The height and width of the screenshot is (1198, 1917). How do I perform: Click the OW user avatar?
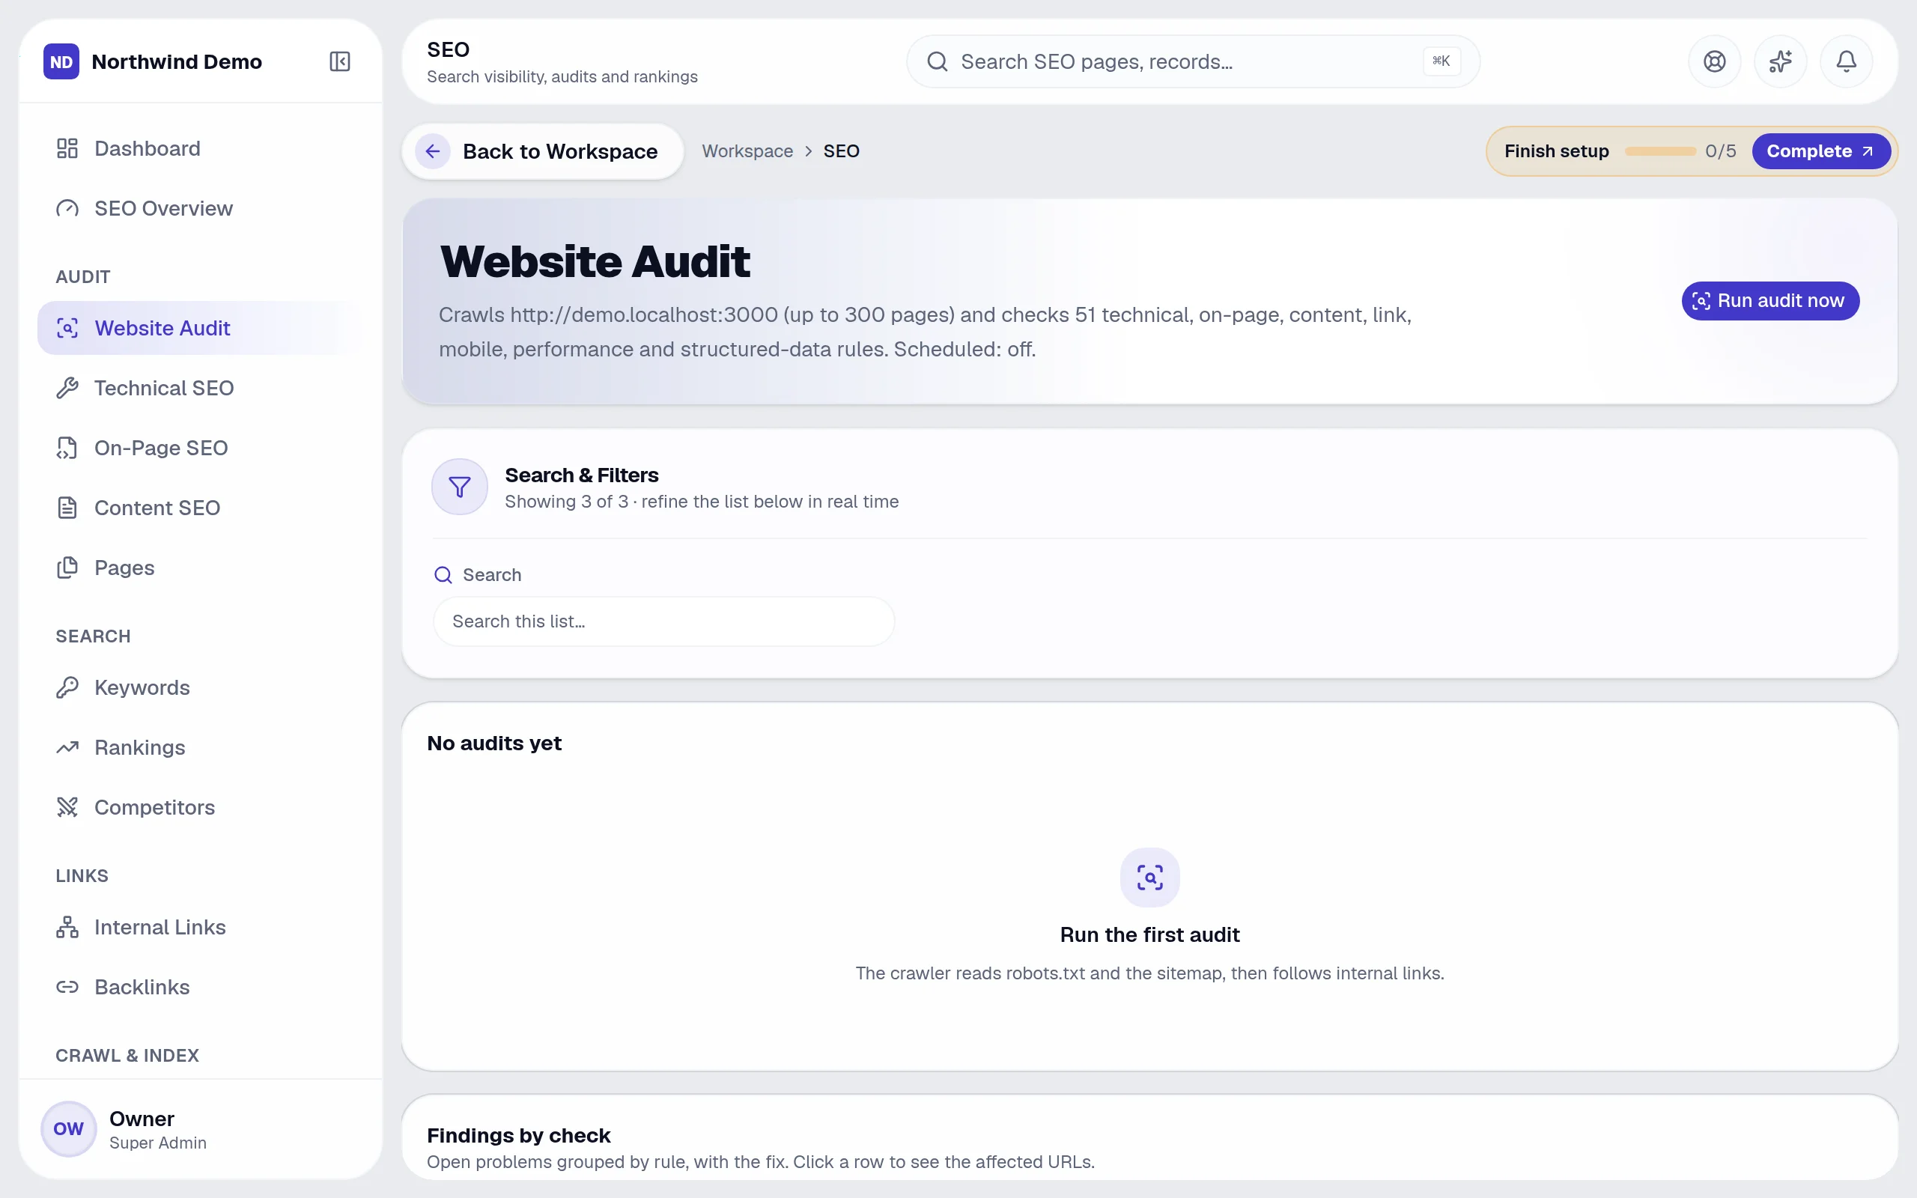point(69,1128)
